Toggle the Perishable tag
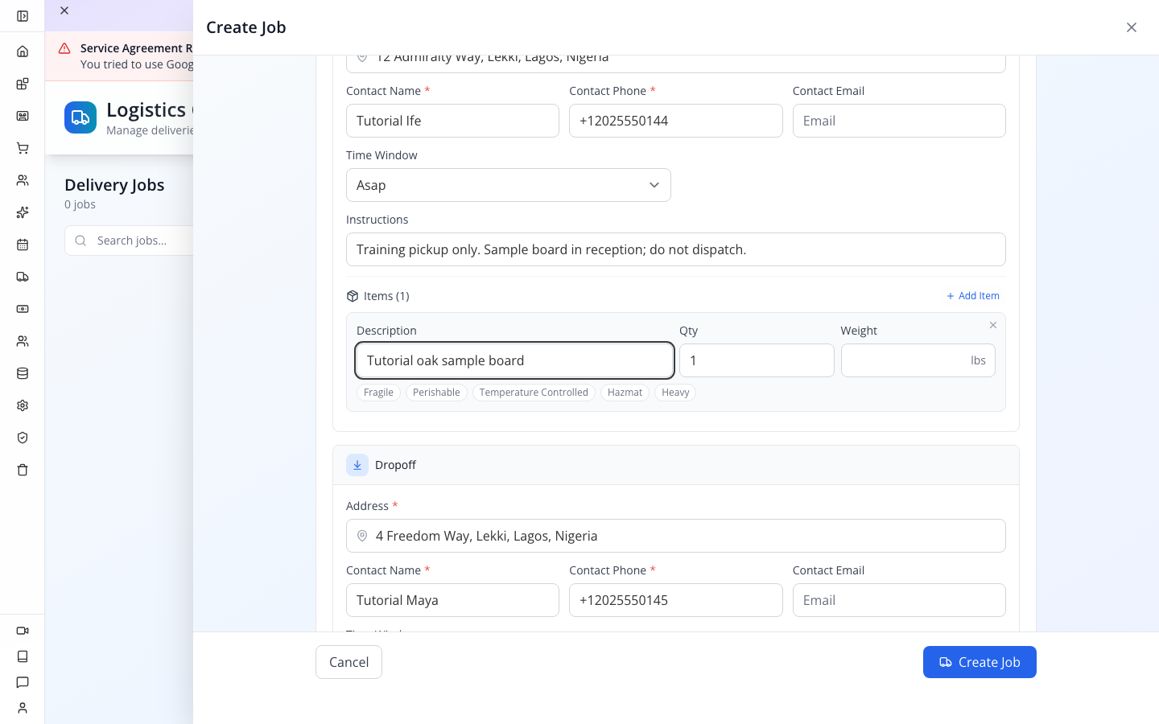Viewport: 1159px width, 724px height. coord(436,393)
